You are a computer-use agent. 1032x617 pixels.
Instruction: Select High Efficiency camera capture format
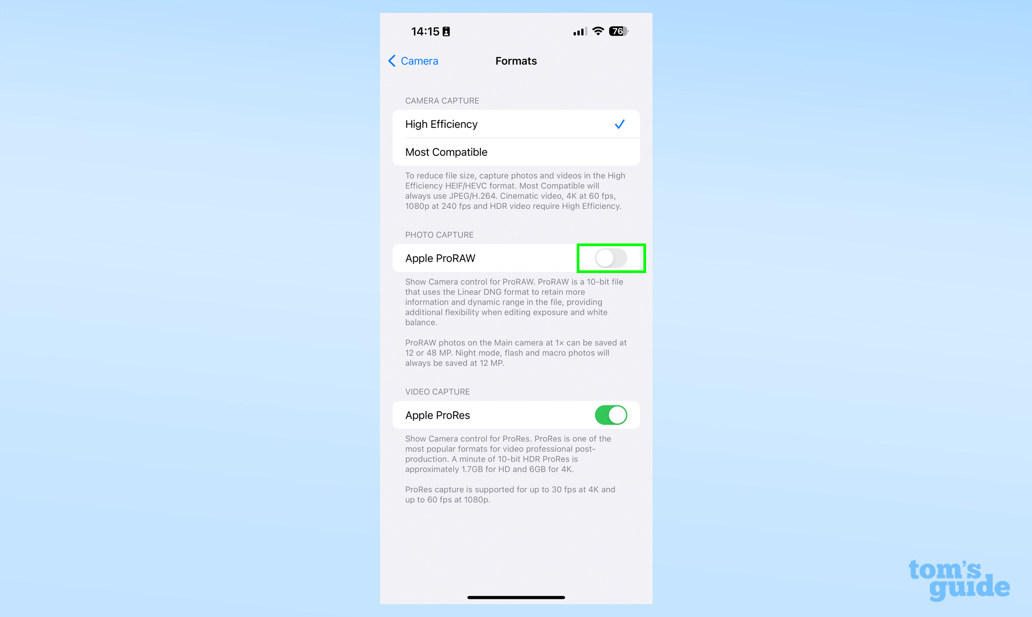click(515, 124)
